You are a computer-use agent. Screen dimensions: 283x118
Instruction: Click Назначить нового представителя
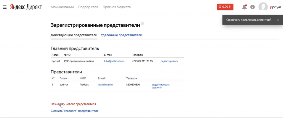click(73, 104)
